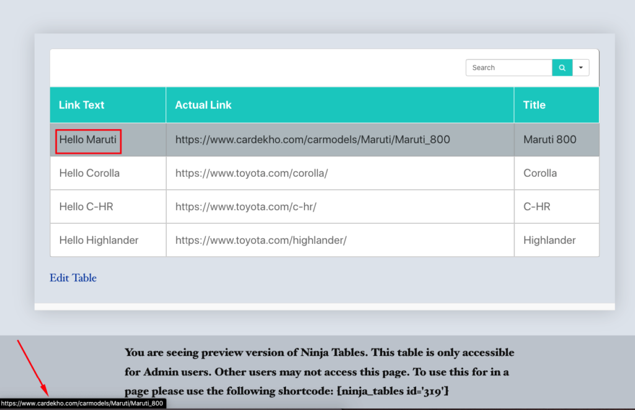
Task: Open the Hello Corolla link
Action: pyautogui.click(x=89, y=173)
